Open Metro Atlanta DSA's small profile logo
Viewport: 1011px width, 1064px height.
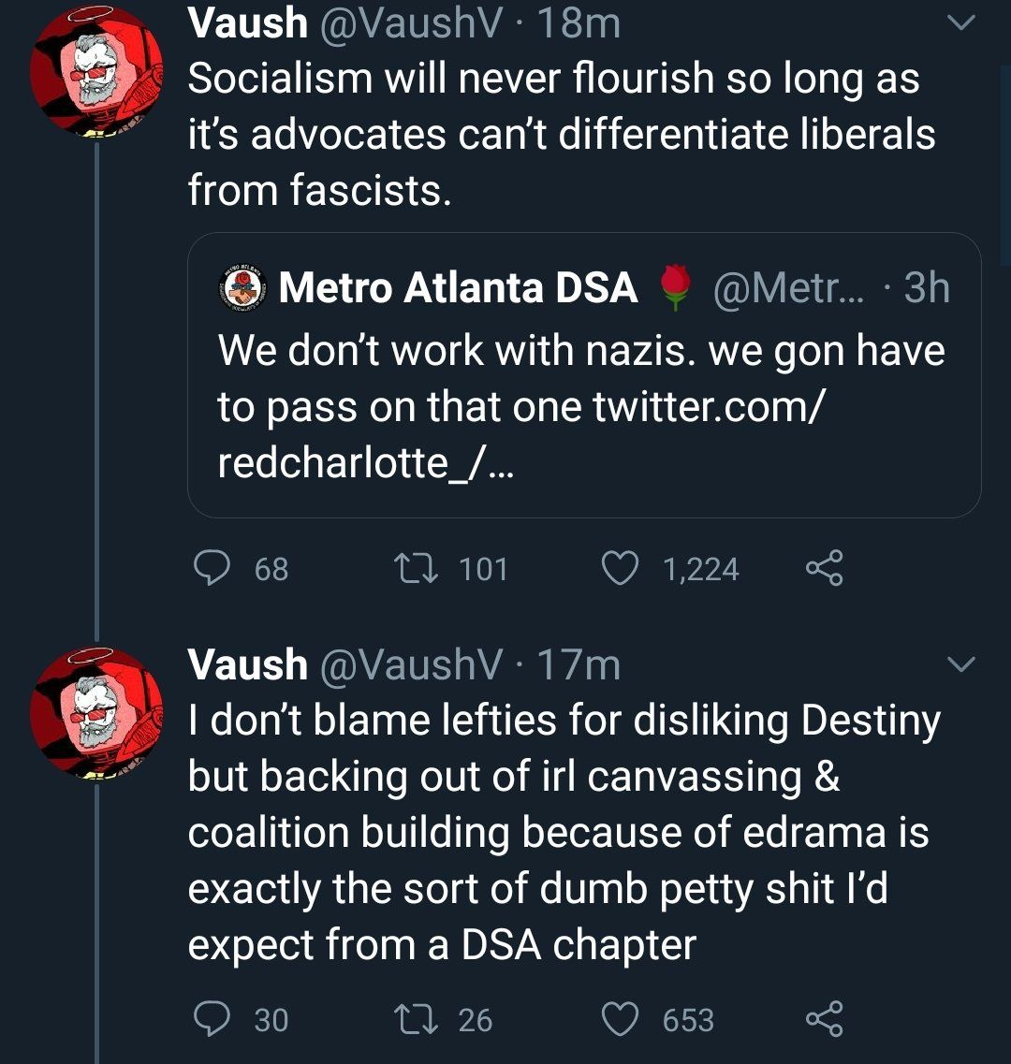point(243,287)
